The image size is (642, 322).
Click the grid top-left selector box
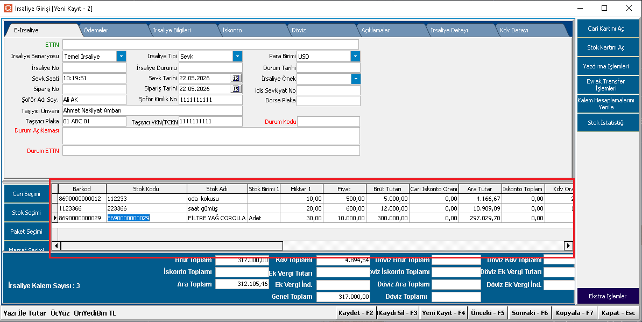tap(55, 188)
